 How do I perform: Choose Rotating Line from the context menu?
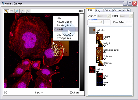(x=66, y=22)
